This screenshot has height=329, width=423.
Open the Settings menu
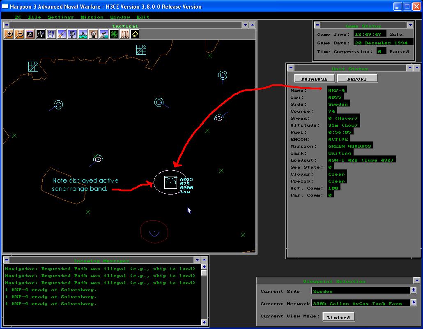[x=60, y=17]
